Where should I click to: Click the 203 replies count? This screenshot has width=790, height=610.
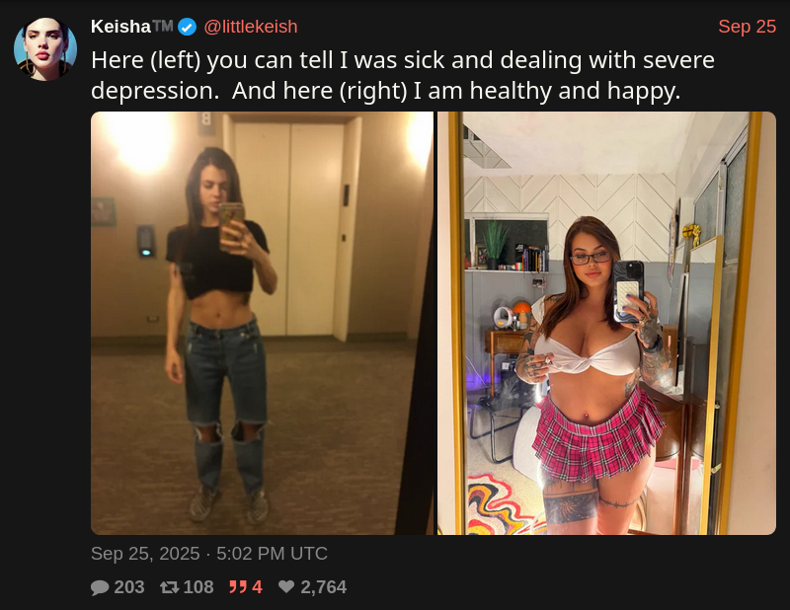(129, 587)
